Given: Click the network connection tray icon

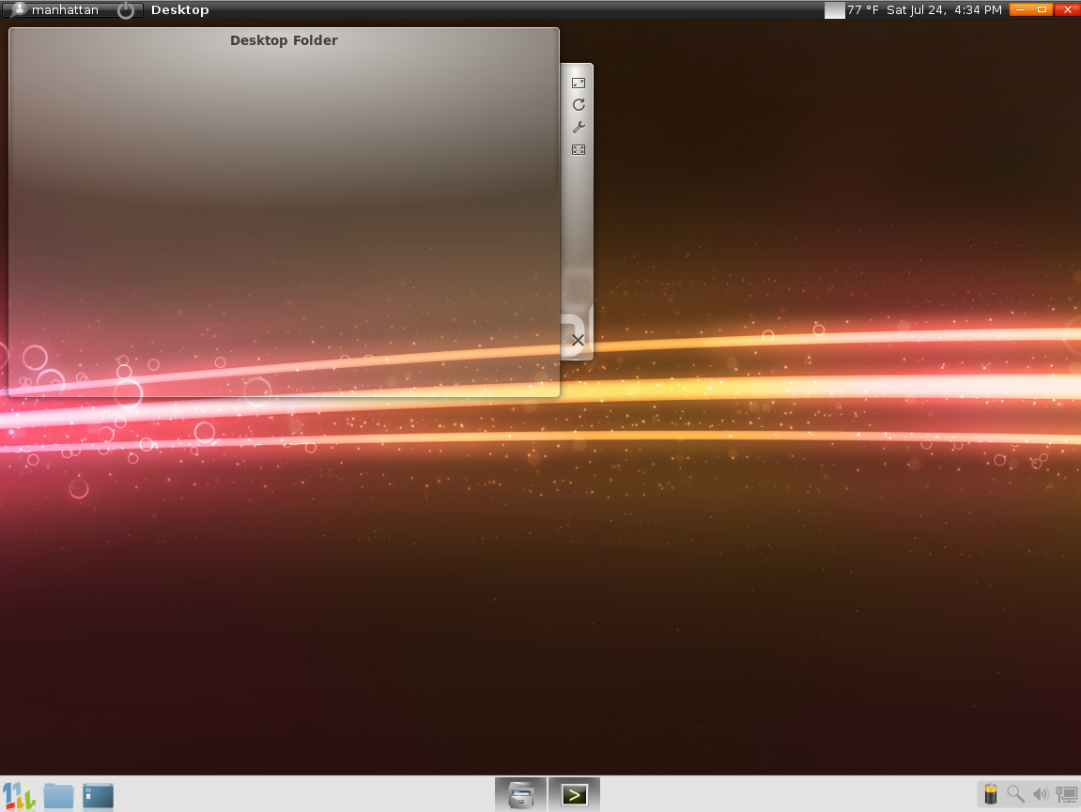Looking at the screenshot, I should (x=1067, y=795).
